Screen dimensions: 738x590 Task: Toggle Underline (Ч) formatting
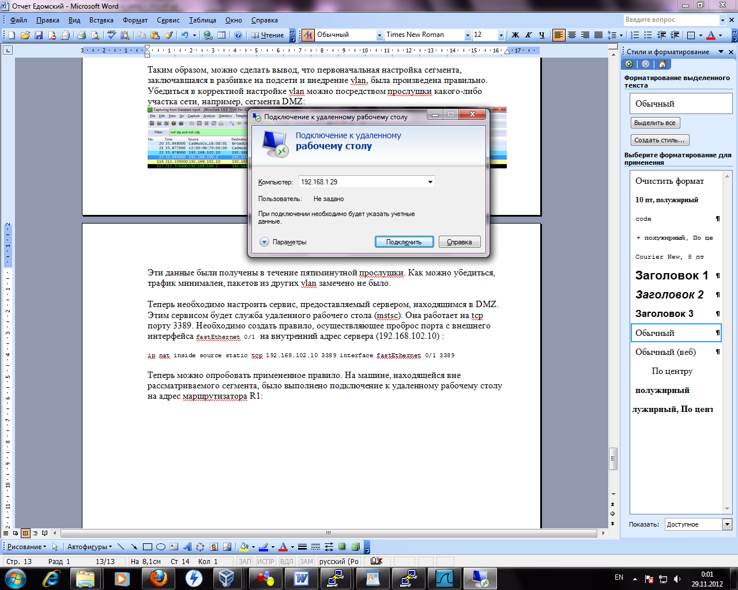coord(542,35)
